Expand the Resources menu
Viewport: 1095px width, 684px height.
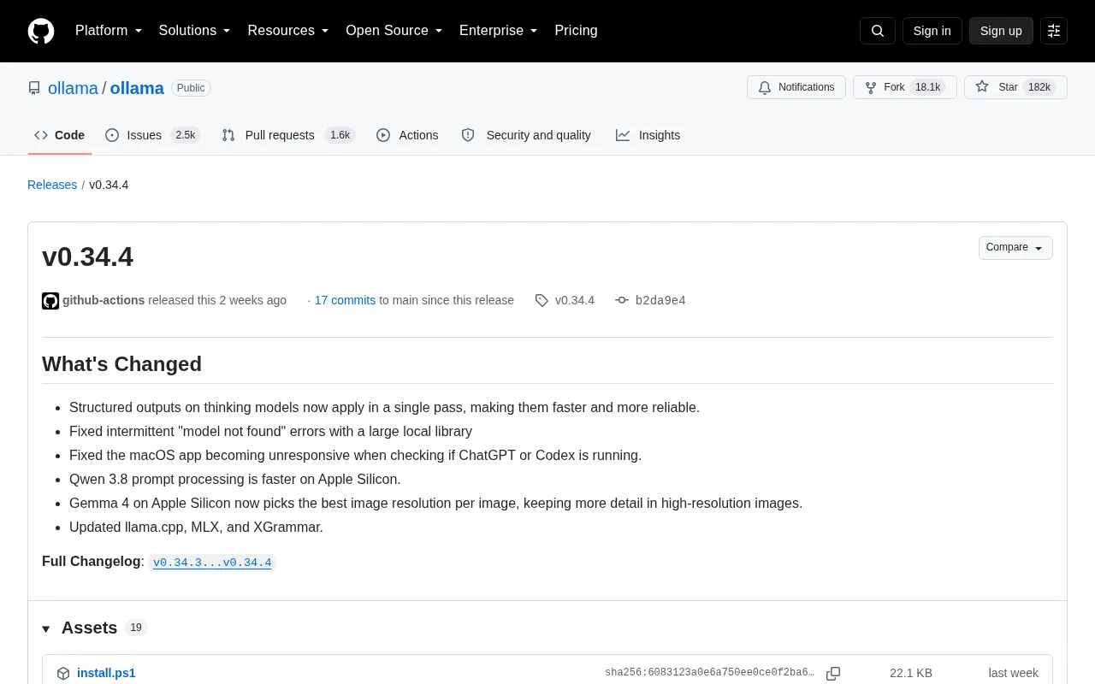[288, 31]
